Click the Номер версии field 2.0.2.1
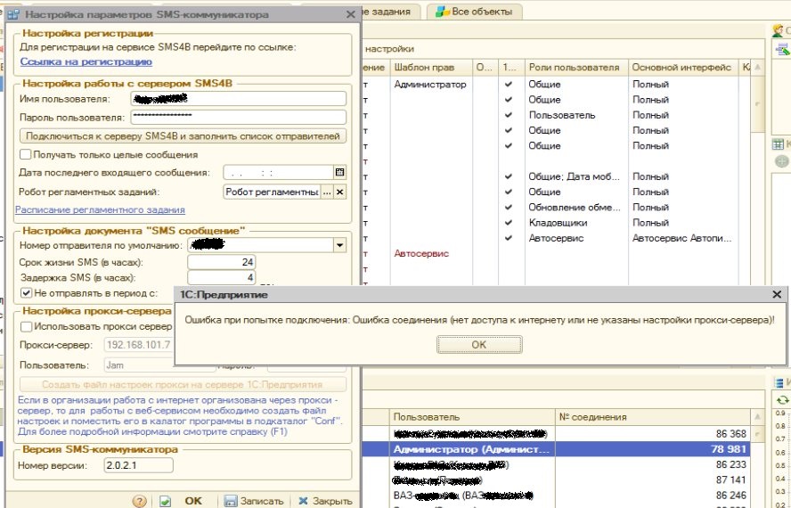The height and width of the screenshot is (508, 791). [139, 465]
